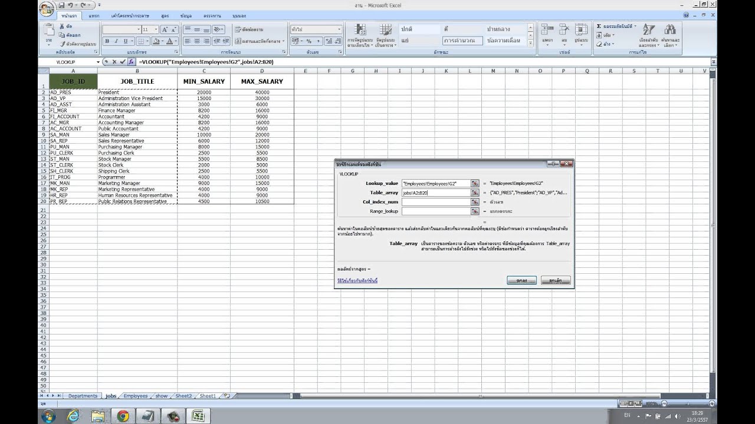This screenshot has height=424, width=755.
Task: Apply comma style number format
Action: [x=317, y=41]
